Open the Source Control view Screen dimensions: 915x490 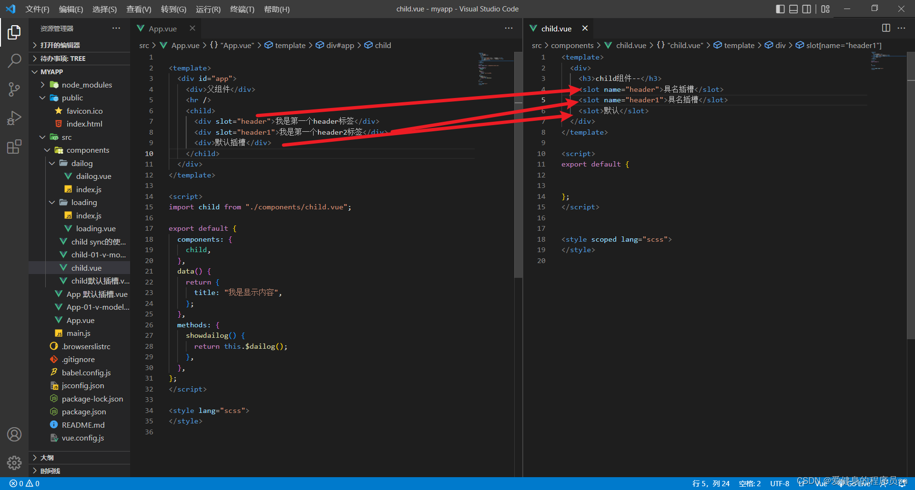[x=14, y=89]
